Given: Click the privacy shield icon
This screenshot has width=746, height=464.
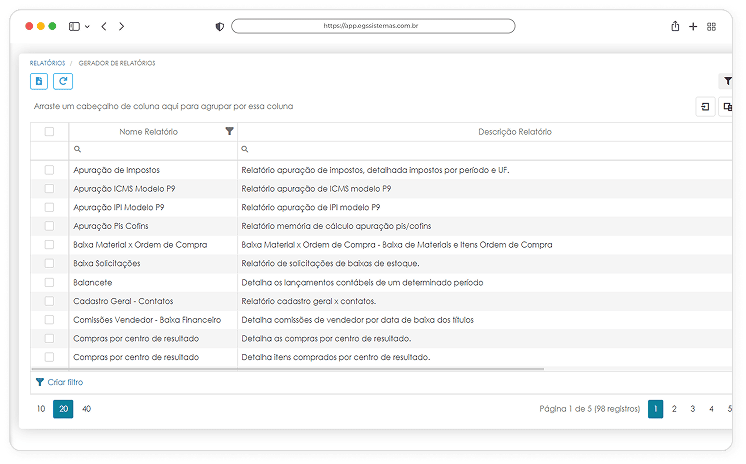Looking at the screenshot, I should (x=220, y=26).
